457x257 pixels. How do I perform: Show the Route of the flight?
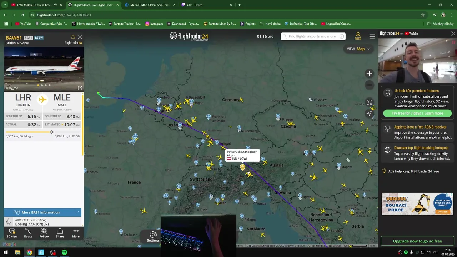(28, 233)
